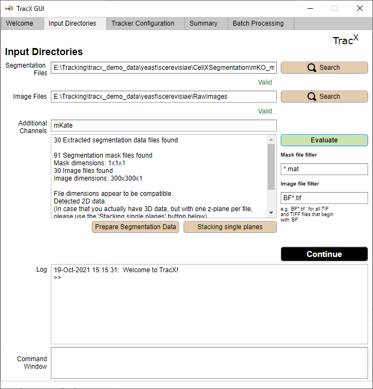Click Search button for Segmentation Files
The width and height of the screenshot is (373, 389).
tap(324, 68)
